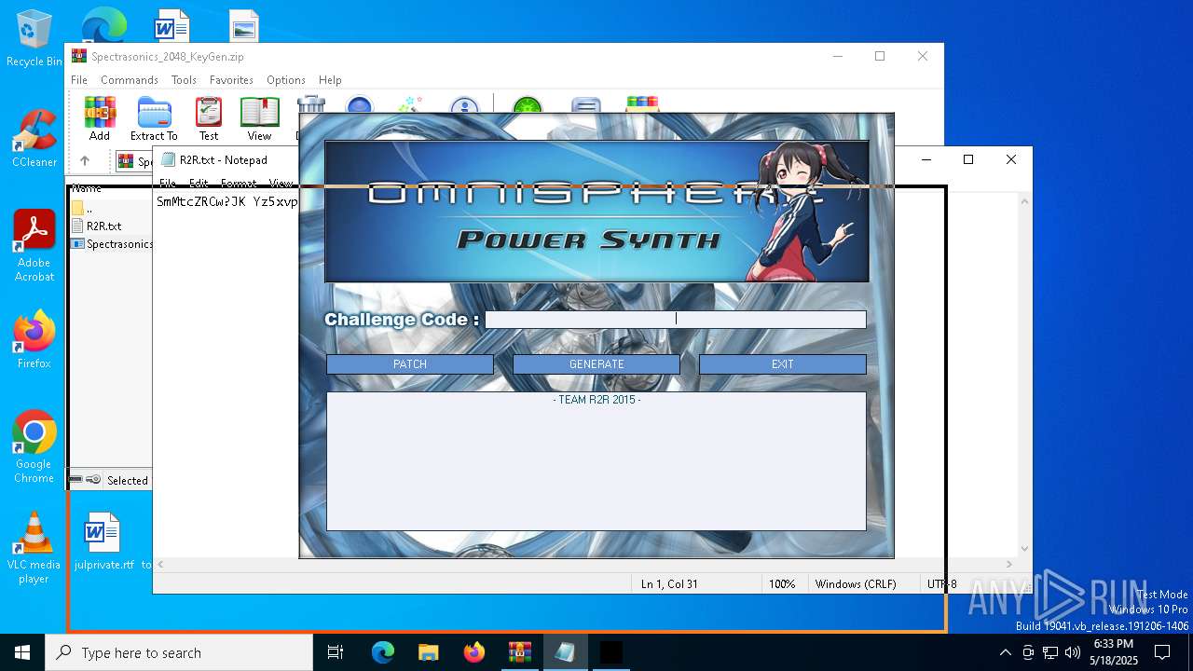1193x671 pixels.
Task: Click the Extract To icon in WinRAR
Action: (154, 118)
